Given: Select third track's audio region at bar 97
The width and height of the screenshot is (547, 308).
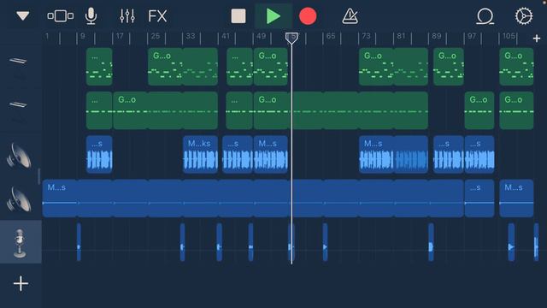Looking at the screenshot, I should pos(479,154).
